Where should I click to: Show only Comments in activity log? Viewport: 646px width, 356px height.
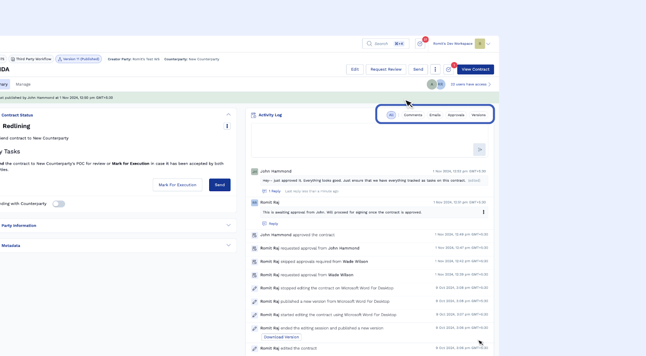[413, 115]
